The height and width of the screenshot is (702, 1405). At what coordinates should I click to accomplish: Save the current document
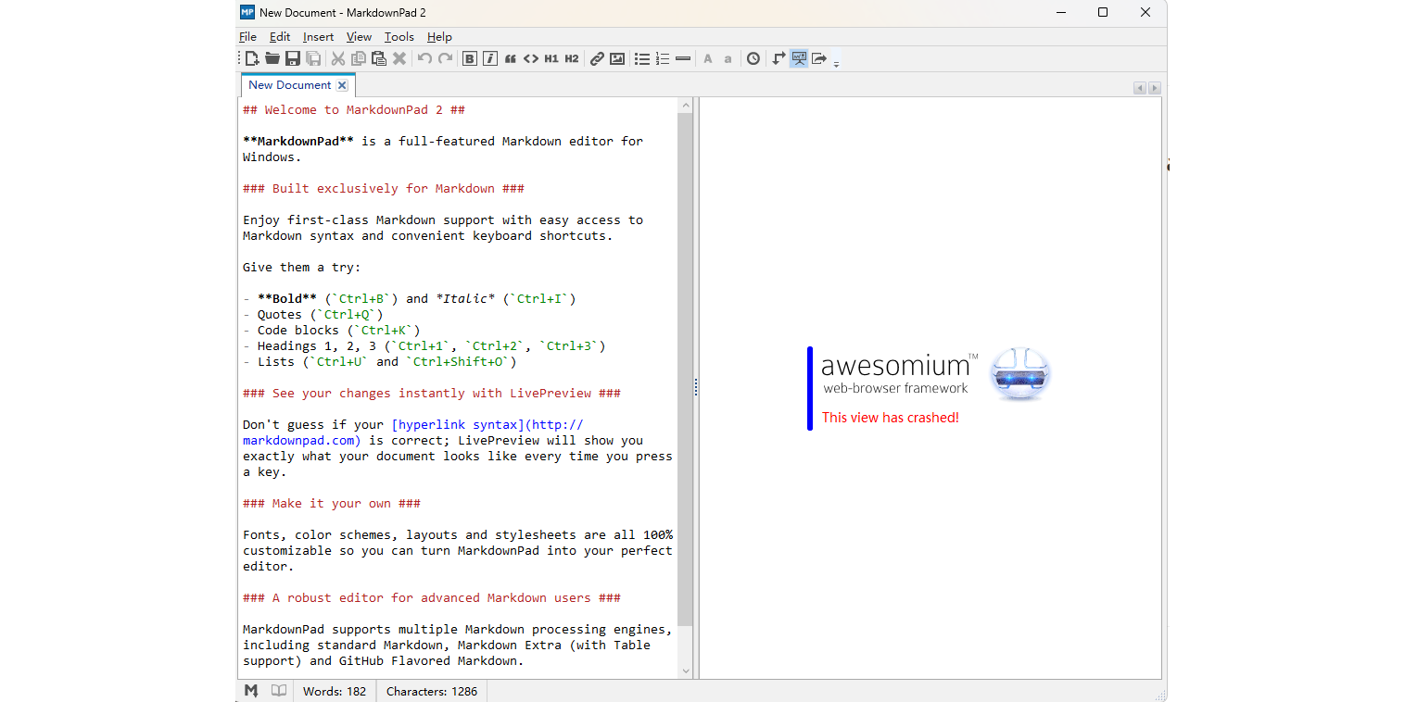[x=292, y=57]
